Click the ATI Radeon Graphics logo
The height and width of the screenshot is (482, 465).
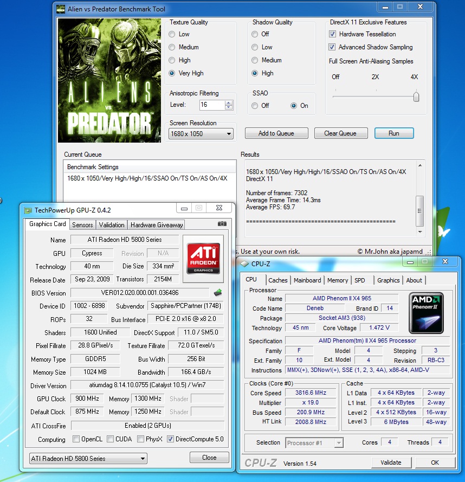pyautogui.click(x=203, y=259)
